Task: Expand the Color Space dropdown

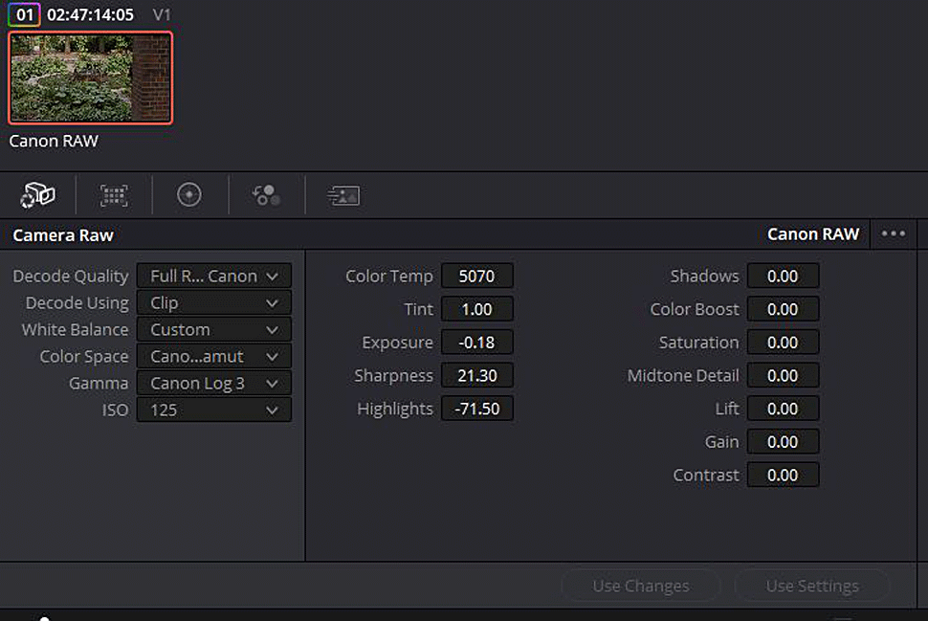Action: coord(214,356)
